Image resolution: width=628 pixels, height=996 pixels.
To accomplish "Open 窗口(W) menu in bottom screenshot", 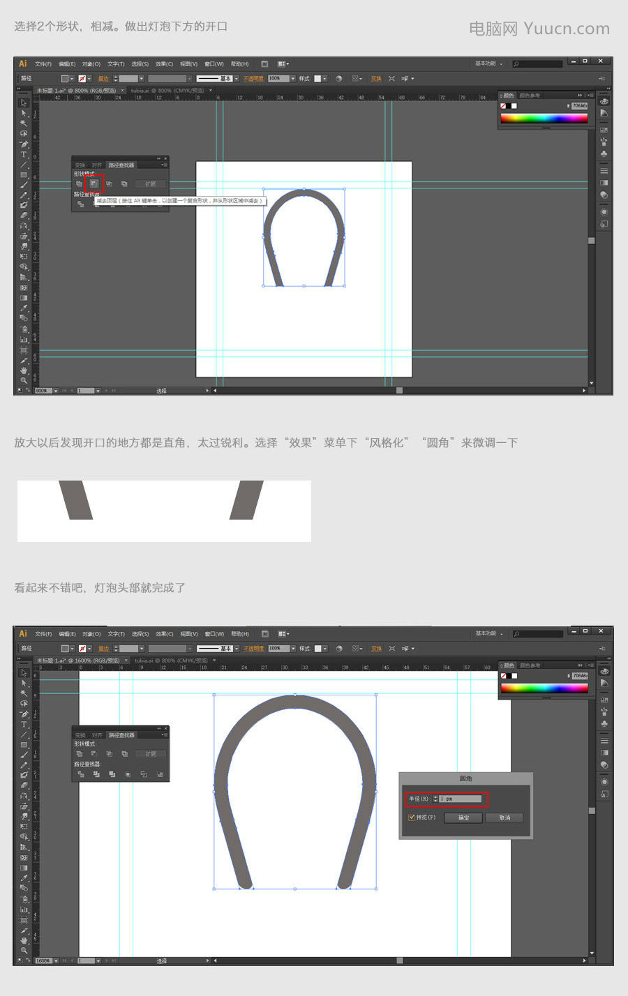I will (214, 634).
